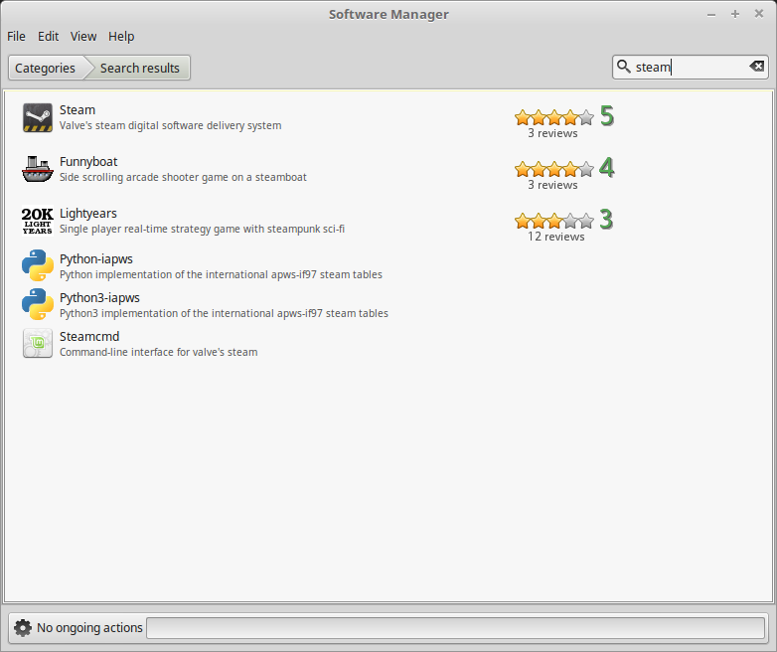
Task: Click "3 reviews" under Steam rating
Action: [x=552, y=133]
